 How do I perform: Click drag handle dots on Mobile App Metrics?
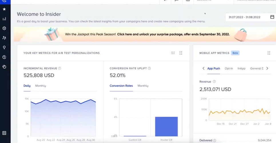click(x=269, y=53)
